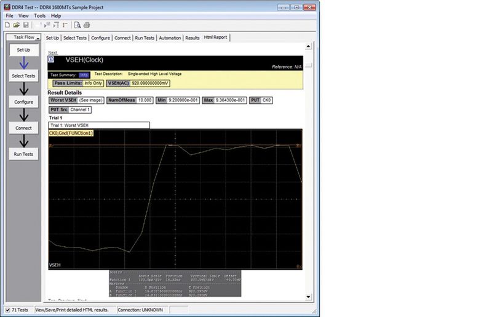Click the Print Preview toolbar icon
Image resolution: width=492 pixels, height=317 pixels.
tap(77, 25)
